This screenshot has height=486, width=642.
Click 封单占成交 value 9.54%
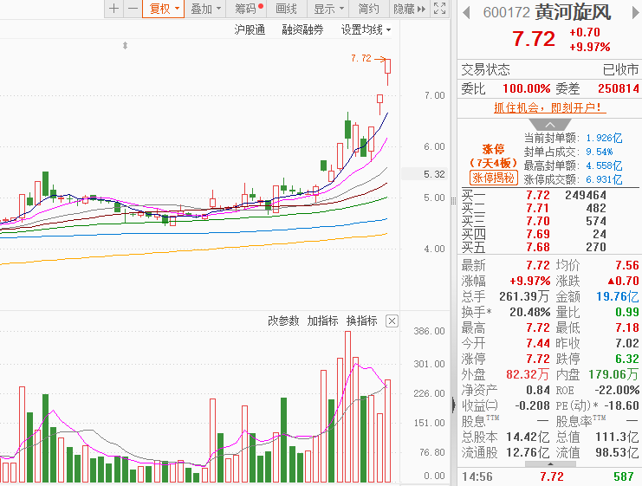coord(599,152)
